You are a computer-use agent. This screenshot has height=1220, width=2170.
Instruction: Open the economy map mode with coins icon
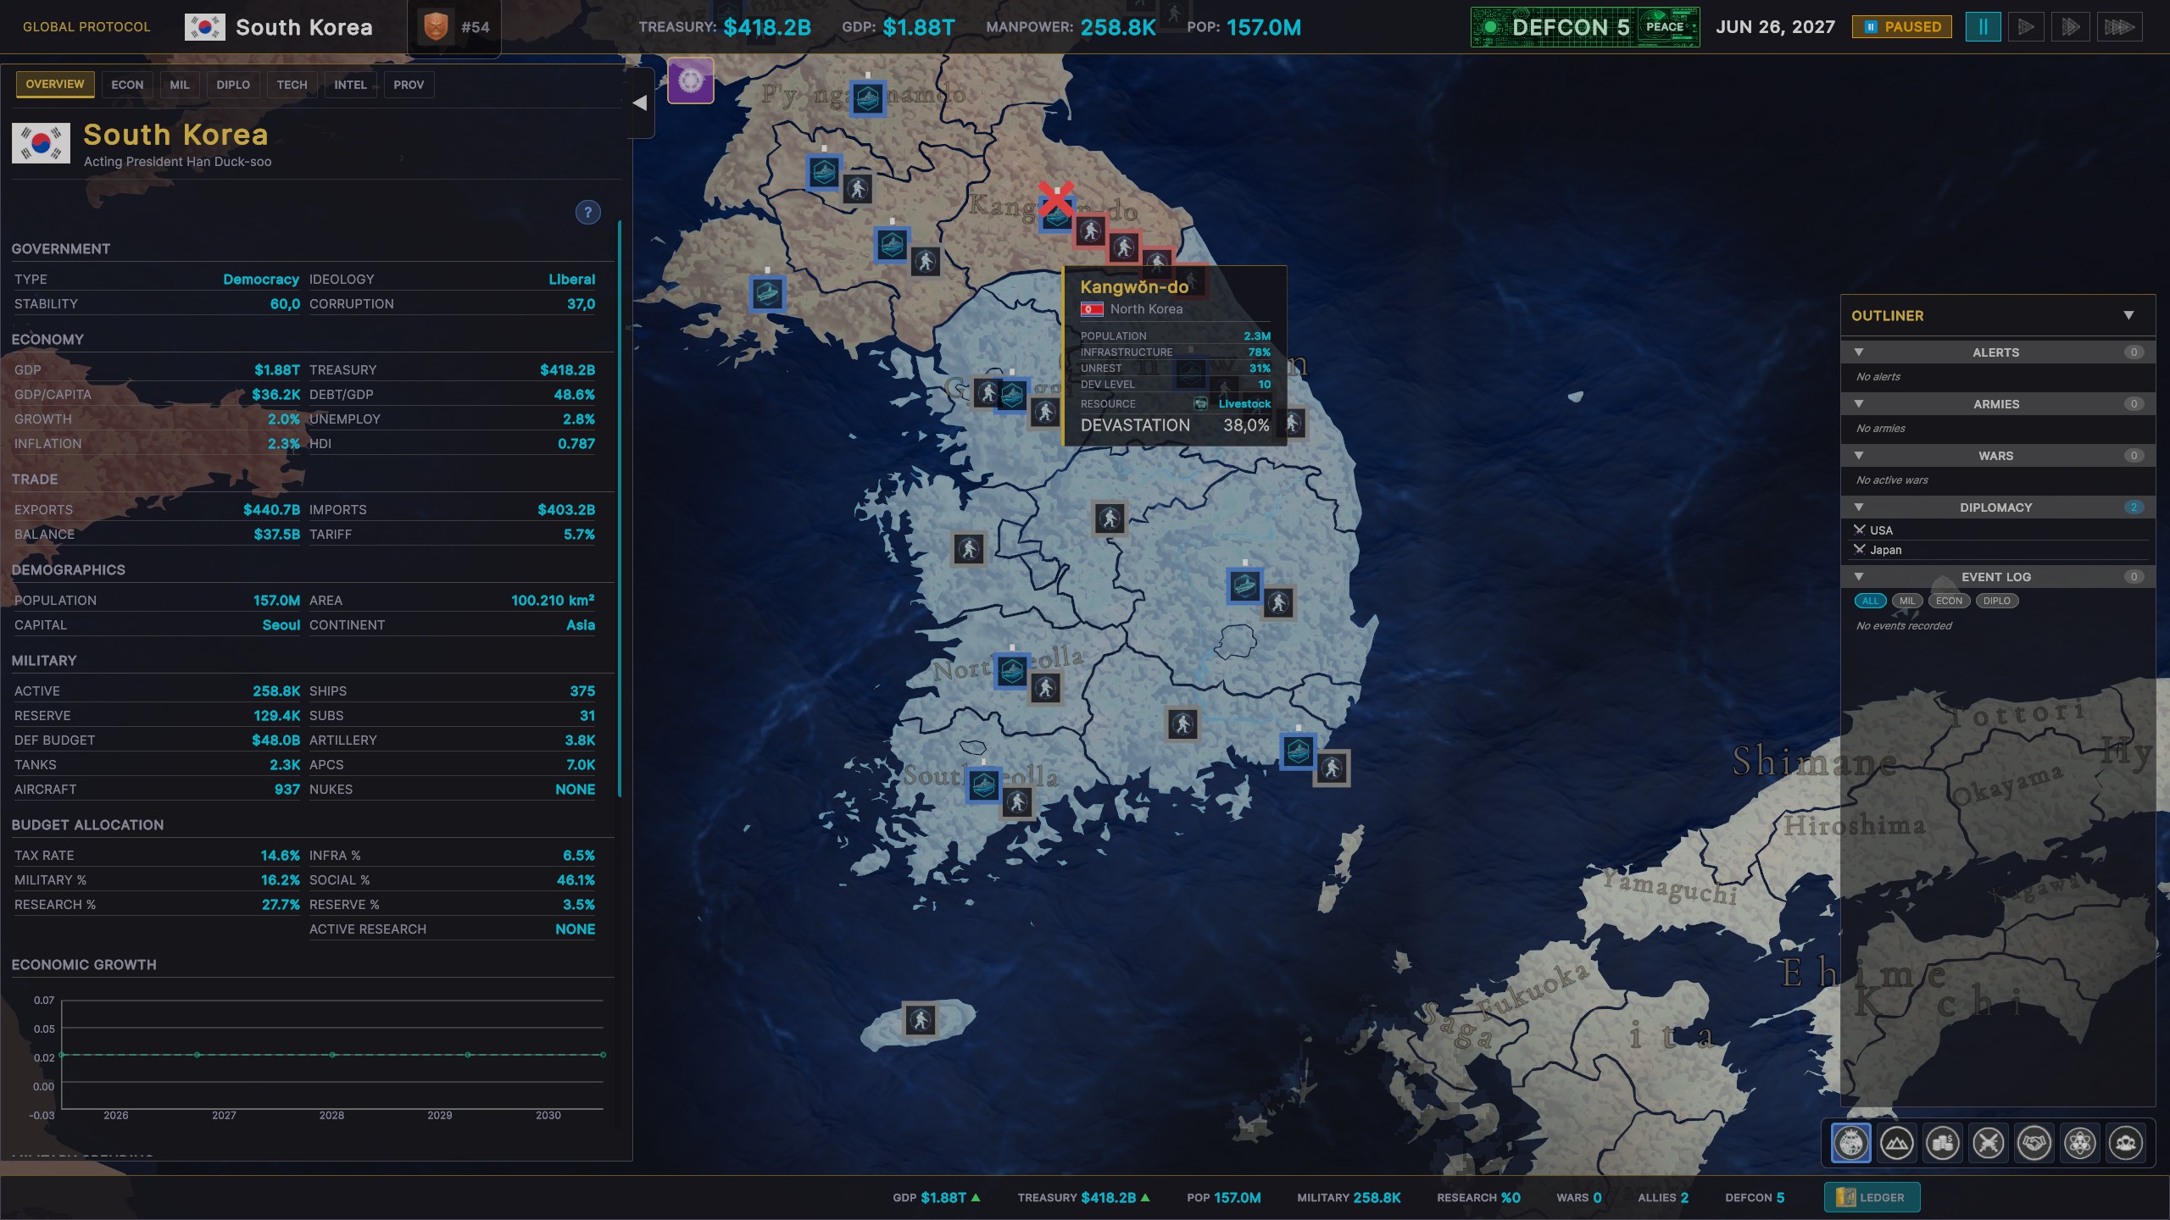[1944, 1143]
